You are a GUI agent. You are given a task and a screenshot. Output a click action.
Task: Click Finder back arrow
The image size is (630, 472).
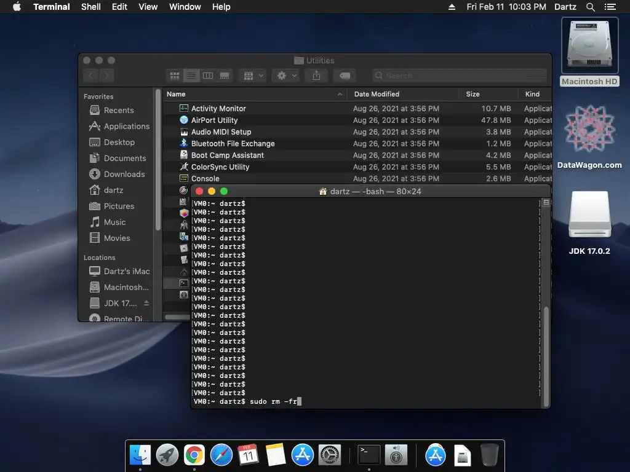click(x=91, y=76)
